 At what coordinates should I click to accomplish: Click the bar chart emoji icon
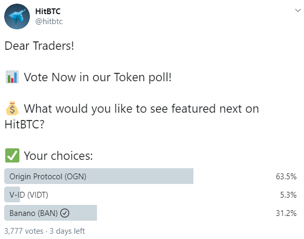(x=12, y=77)
